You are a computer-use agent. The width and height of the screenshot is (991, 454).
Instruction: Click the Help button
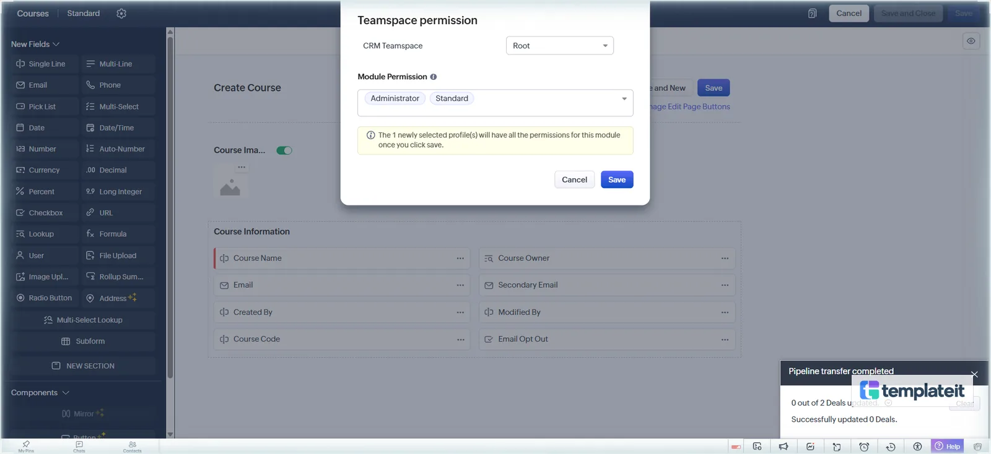[948, 447]
